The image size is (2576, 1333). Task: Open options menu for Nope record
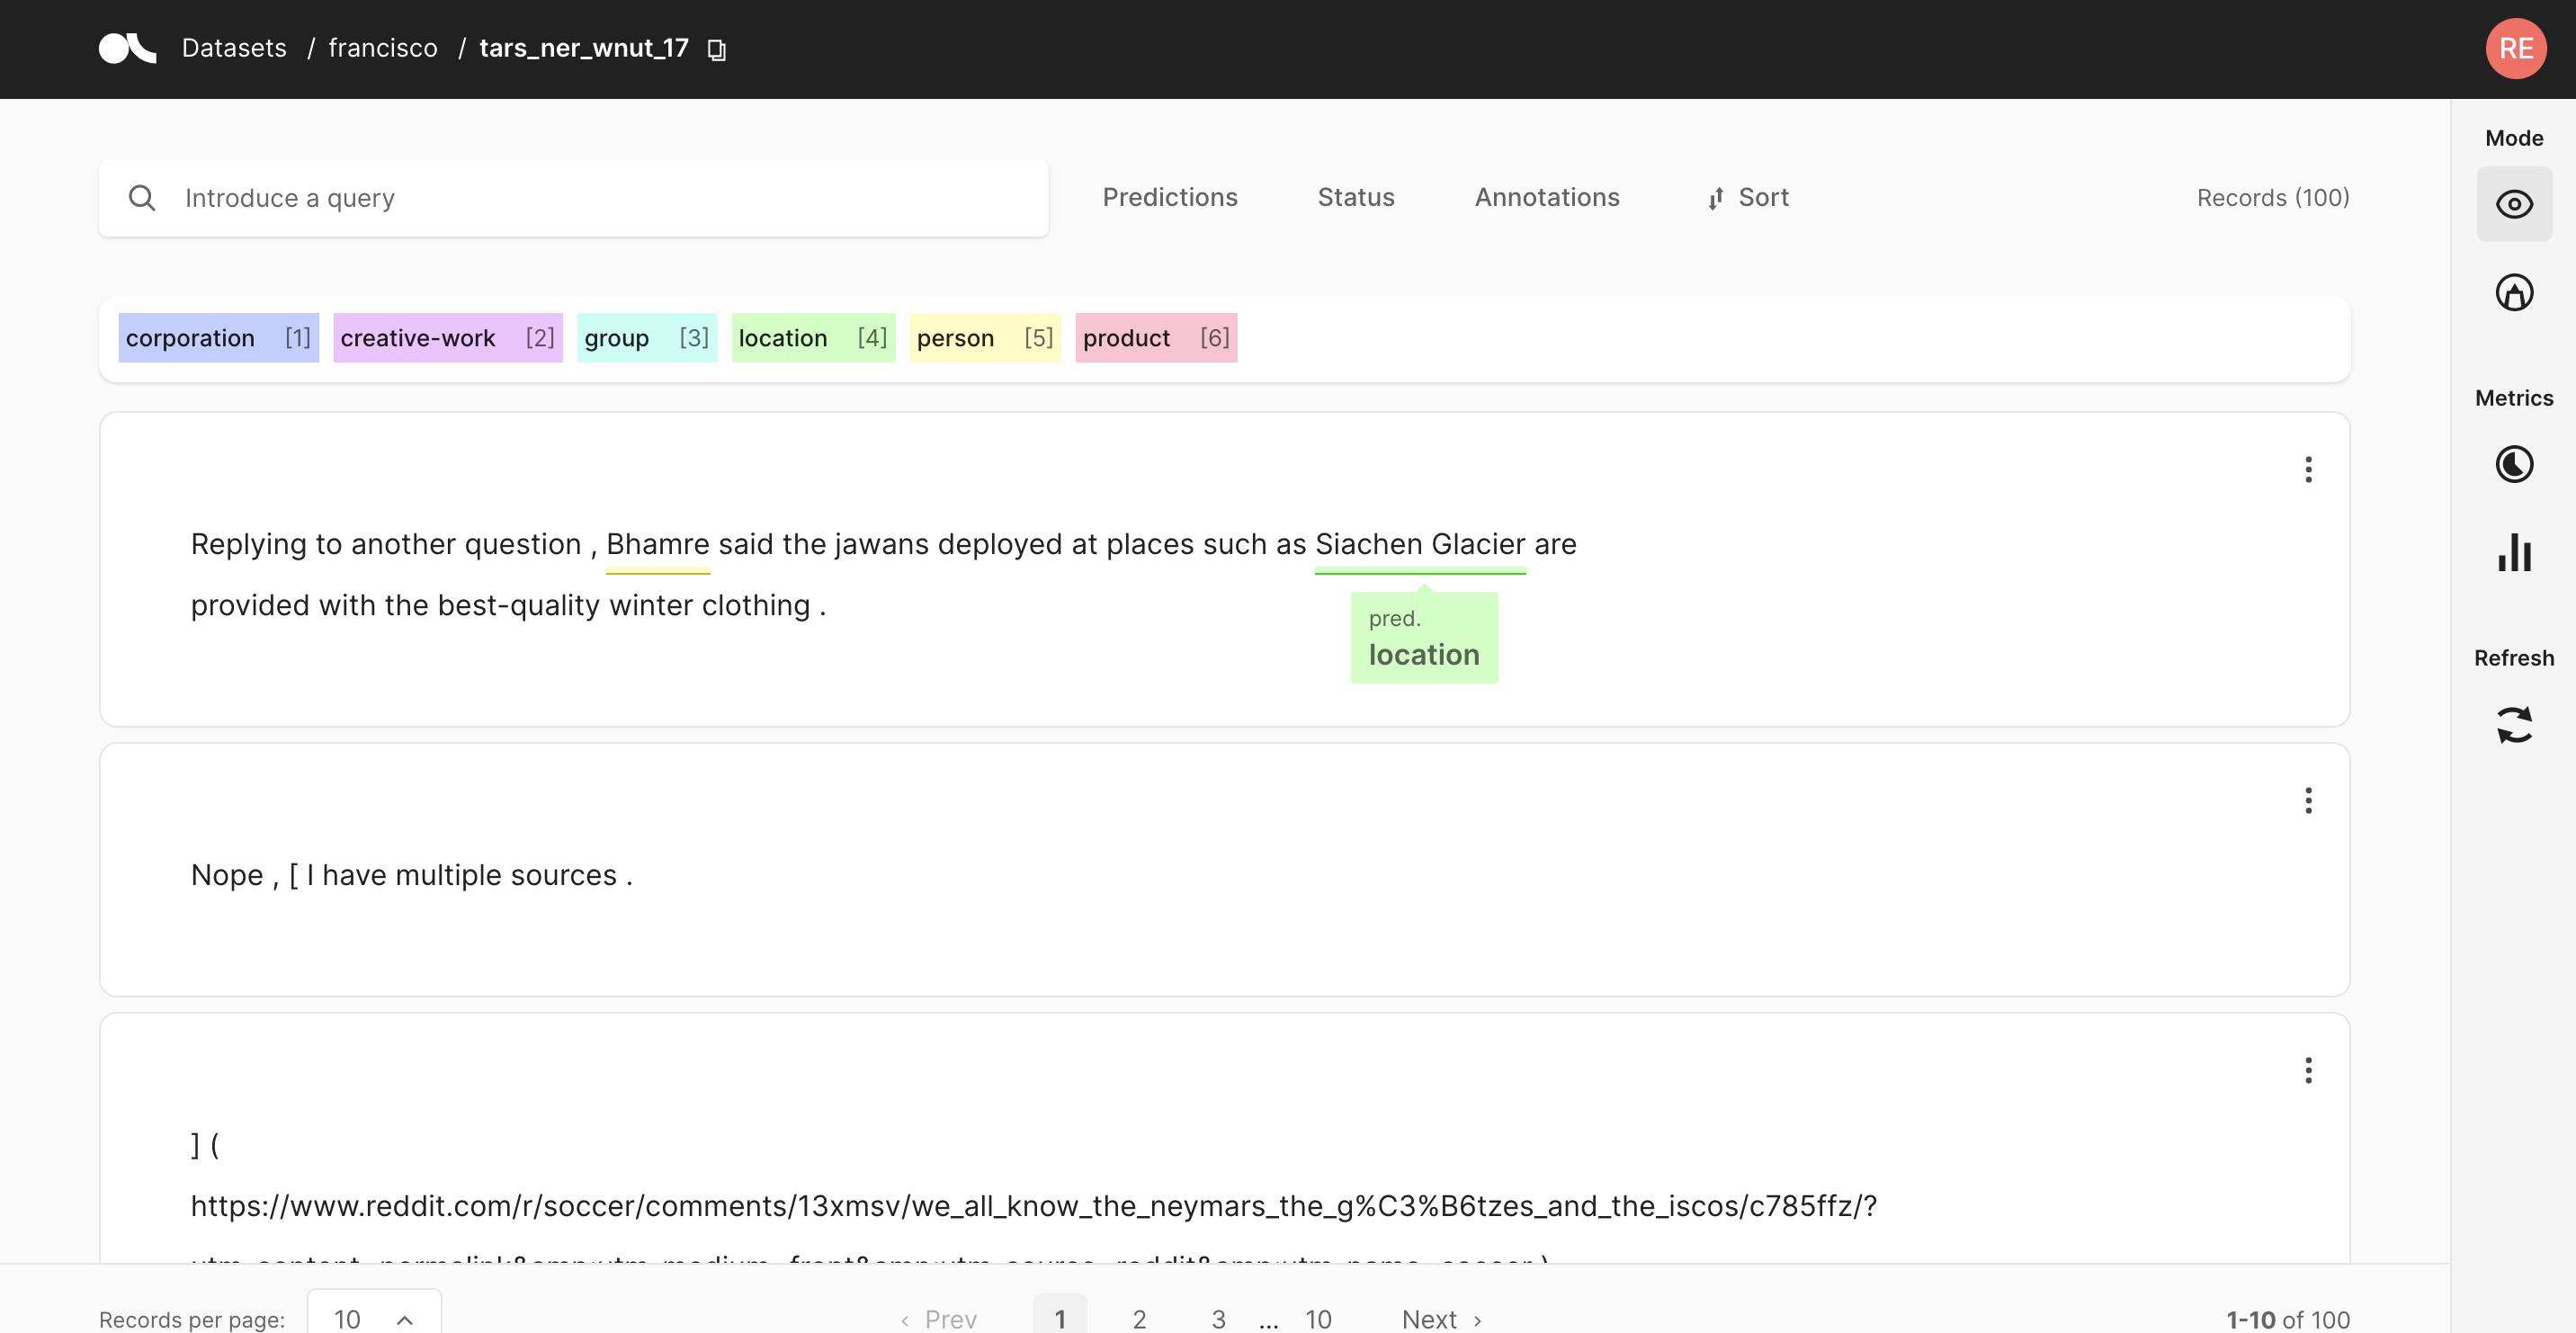pos(2308,800)
